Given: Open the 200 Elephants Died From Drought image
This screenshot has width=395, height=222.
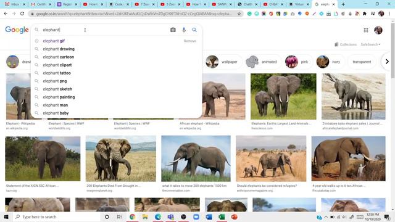Looking at the screenshot, I should point(121,158).
